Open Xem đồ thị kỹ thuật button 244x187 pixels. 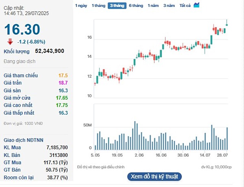[x=154, y=177]
